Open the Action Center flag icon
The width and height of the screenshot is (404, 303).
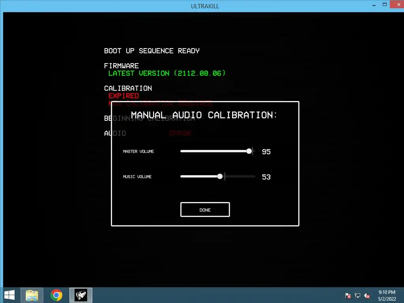point(348,296)
